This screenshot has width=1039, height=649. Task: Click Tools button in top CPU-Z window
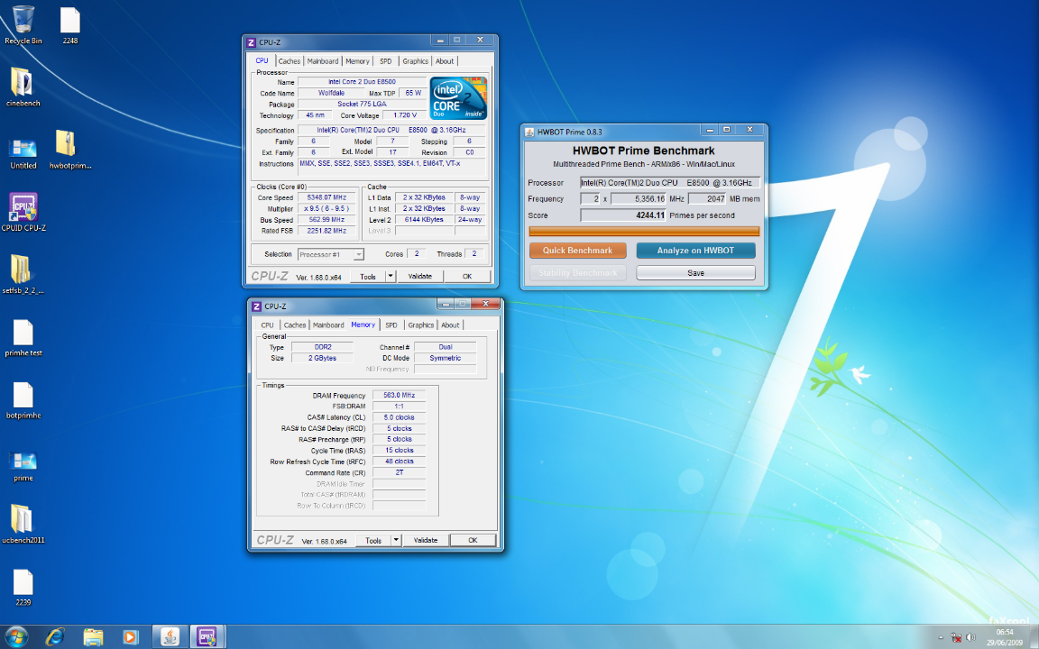click(x=368, y=276)
